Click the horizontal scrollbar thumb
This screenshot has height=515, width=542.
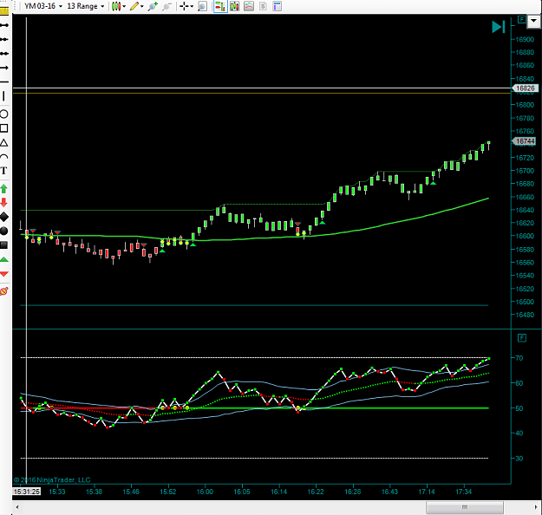[x=465, y=507]
